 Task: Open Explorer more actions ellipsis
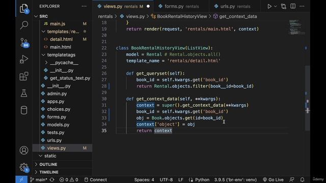(x=84, y=6)
